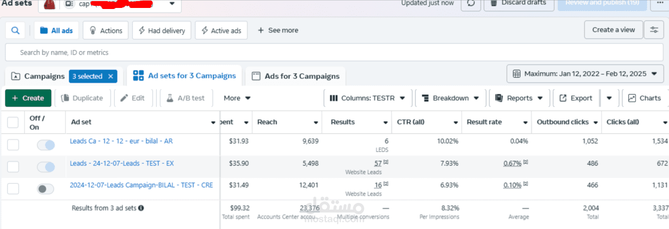Switch to the Ads for 3 Campaigns tab
669x229 pixels.
tap(296, 76)
